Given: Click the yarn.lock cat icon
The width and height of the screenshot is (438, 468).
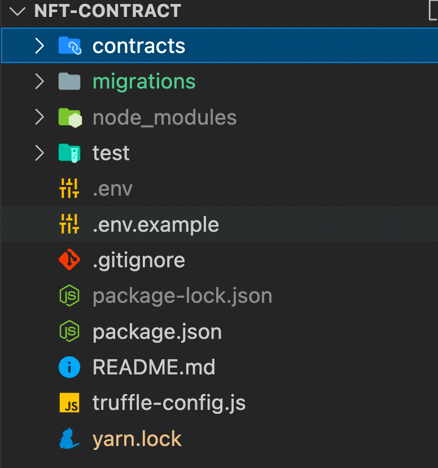Looking at the screenshot, I should (69, 439).
